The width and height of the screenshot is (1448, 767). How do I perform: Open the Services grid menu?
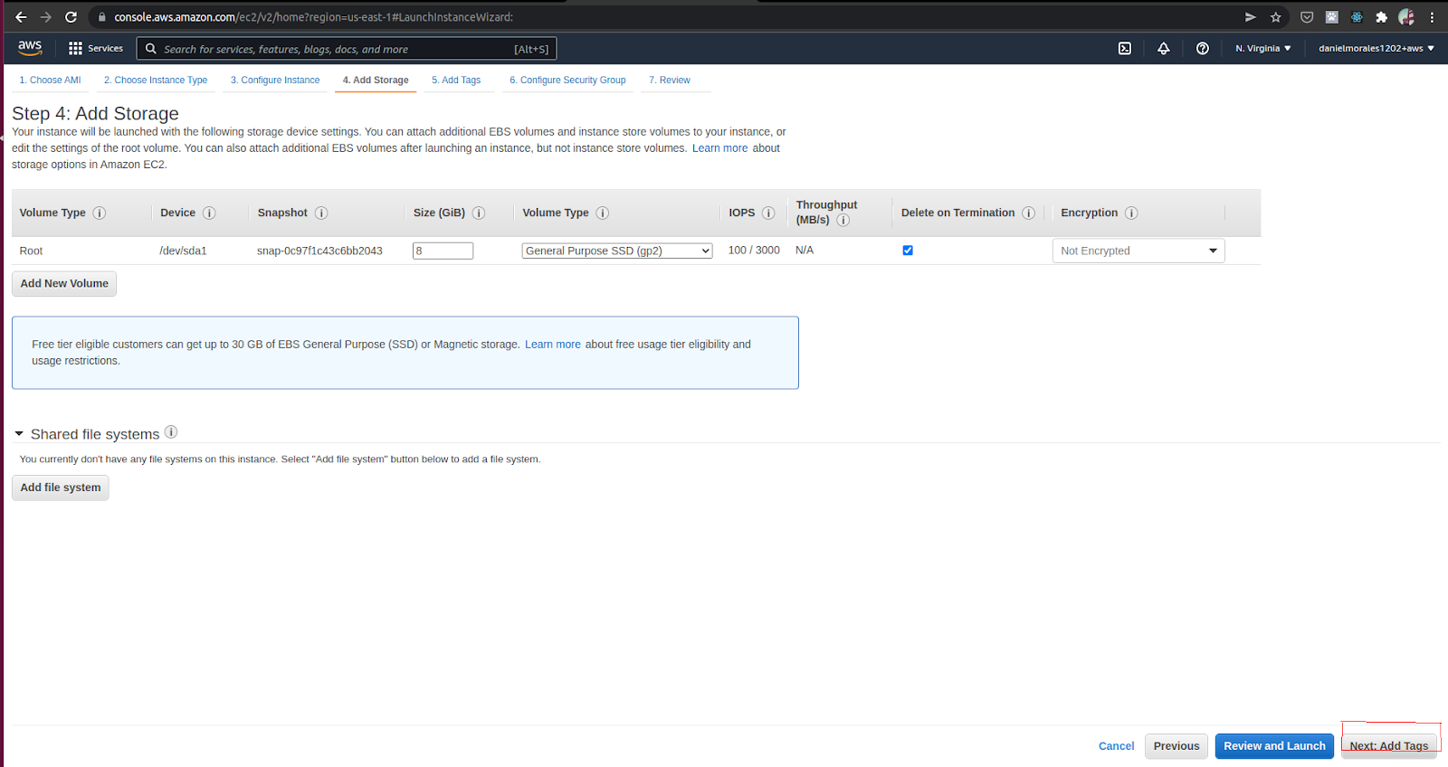click(x=95, y=49)
